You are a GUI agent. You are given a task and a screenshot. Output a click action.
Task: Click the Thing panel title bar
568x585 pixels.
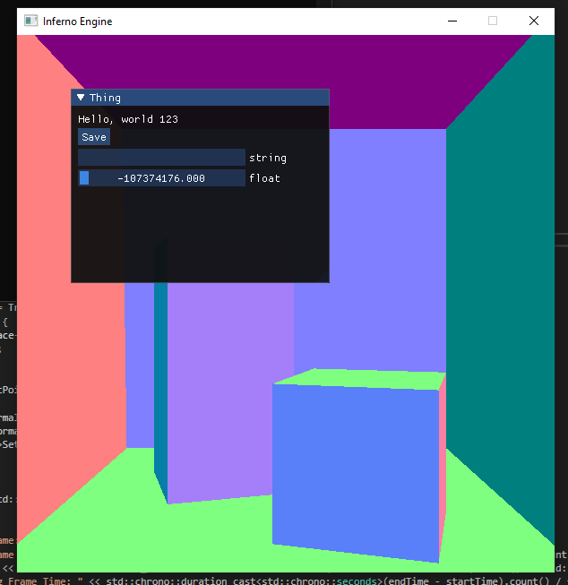tap(206, 98)
